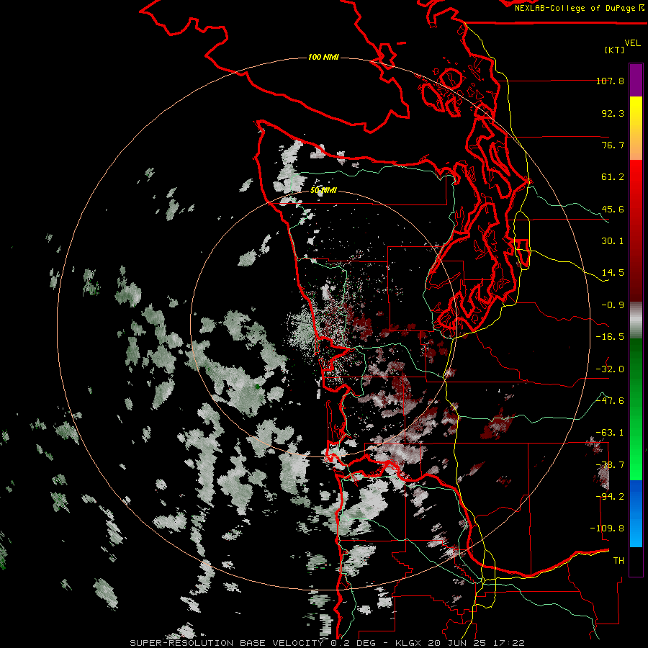This screenshot has height=648, width=648.
Task: Click the -78.7 velocity scale value
Action: [610, 465]
